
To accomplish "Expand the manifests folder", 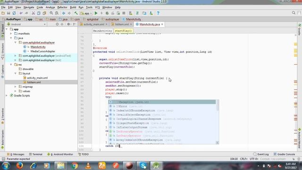I will coord(11,34).
